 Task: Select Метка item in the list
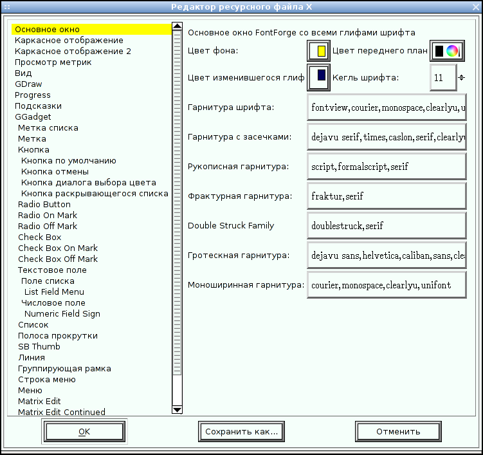(x=32, y=139)
